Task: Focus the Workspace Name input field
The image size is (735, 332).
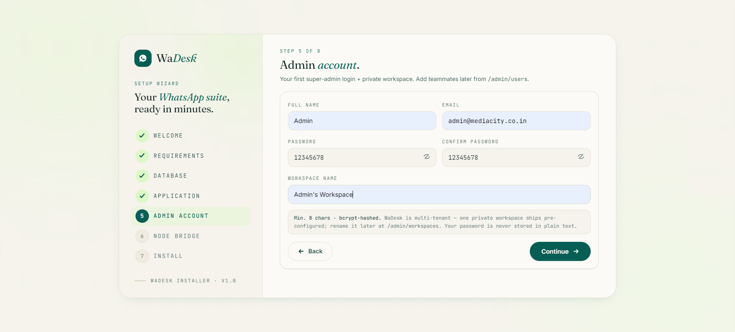Action: (x=439, y=194)
